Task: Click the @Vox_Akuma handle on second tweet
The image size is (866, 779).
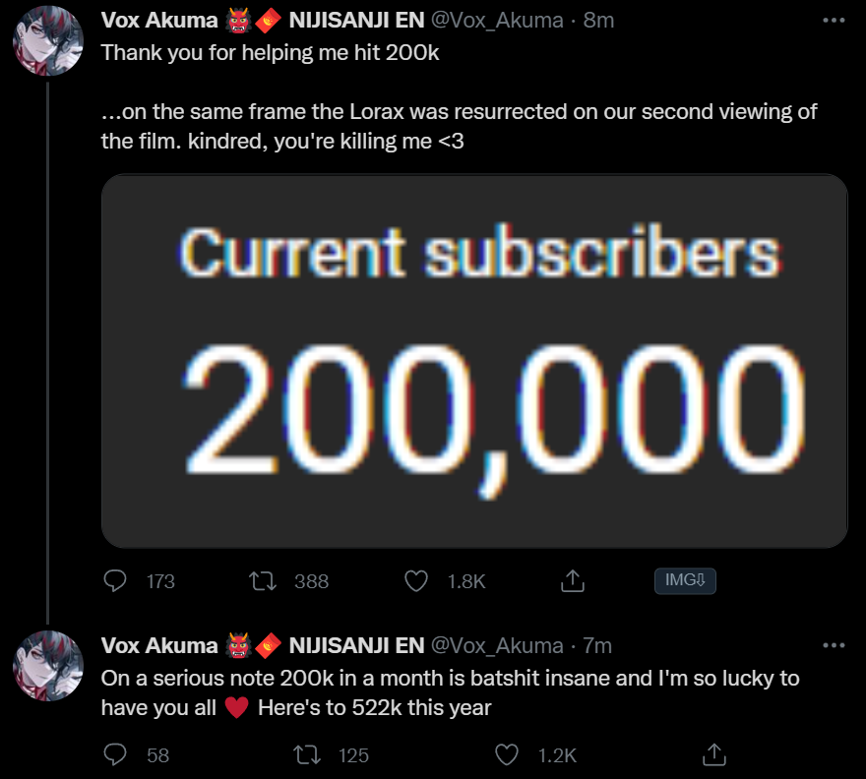Action: pos(497,645)
